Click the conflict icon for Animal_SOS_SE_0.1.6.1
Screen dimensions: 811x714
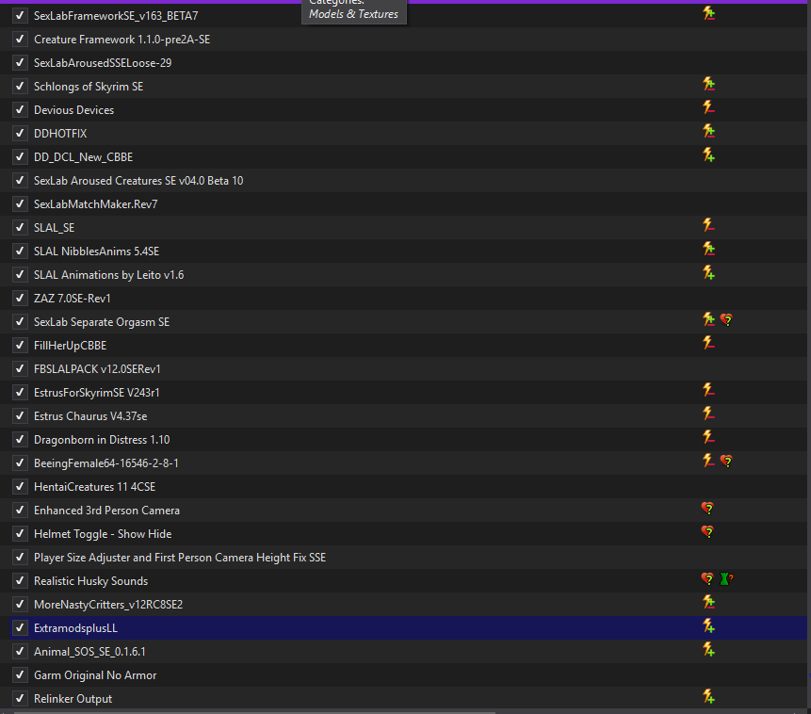click(708, 649)
